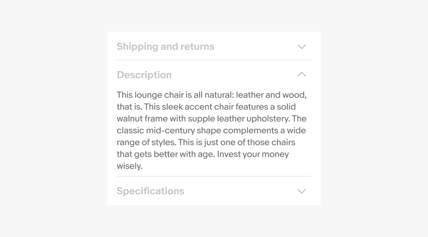Click the phrase "range of styles" in the text

pos(145,142)
